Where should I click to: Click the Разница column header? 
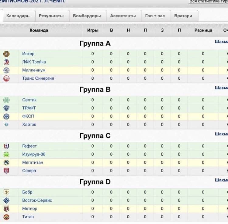pos(203,30)
